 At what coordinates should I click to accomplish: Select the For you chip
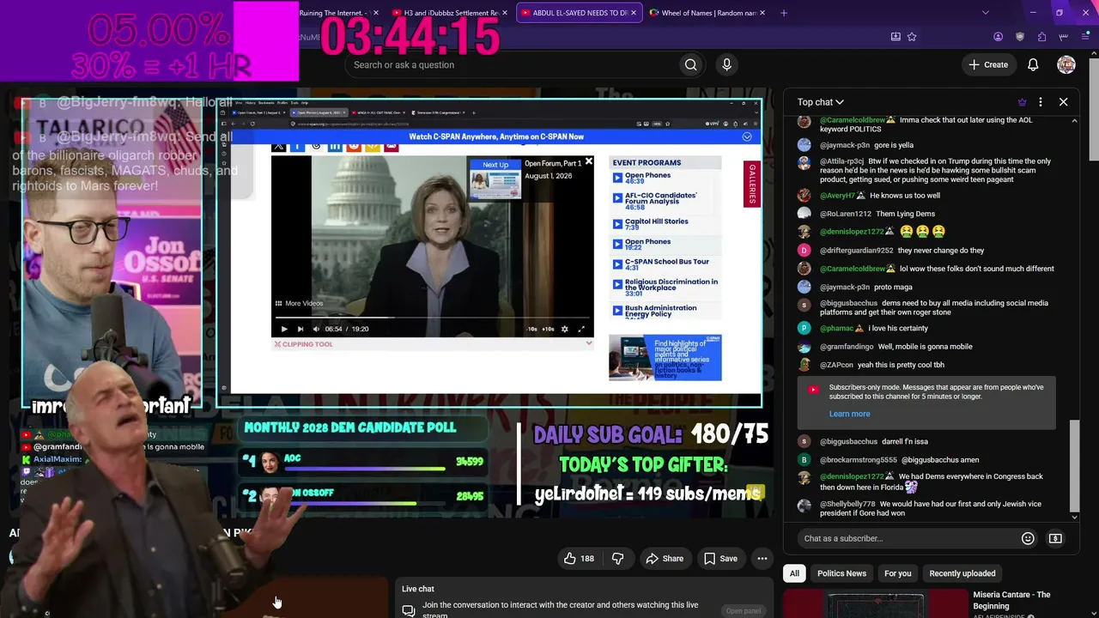897,573
